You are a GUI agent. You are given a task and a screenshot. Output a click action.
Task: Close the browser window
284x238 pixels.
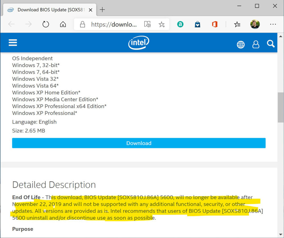click(x=275, y=6)
